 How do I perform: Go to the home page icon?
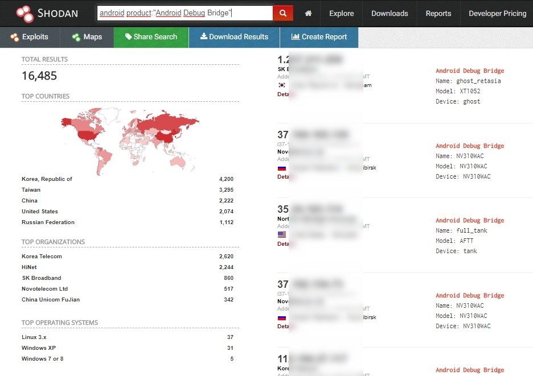[308, 13]
